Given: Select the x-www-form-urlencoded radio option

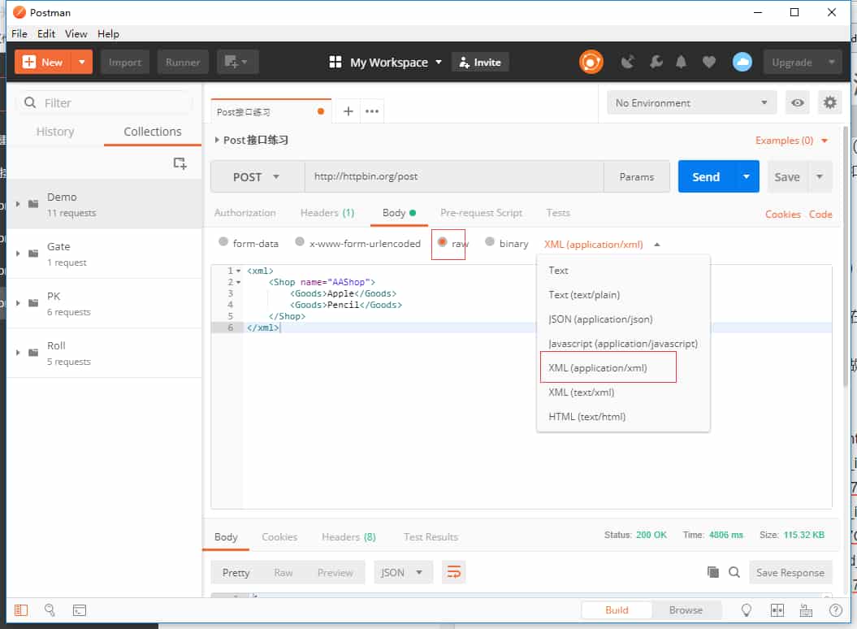Looking at the screenshot, I should 300,242.
